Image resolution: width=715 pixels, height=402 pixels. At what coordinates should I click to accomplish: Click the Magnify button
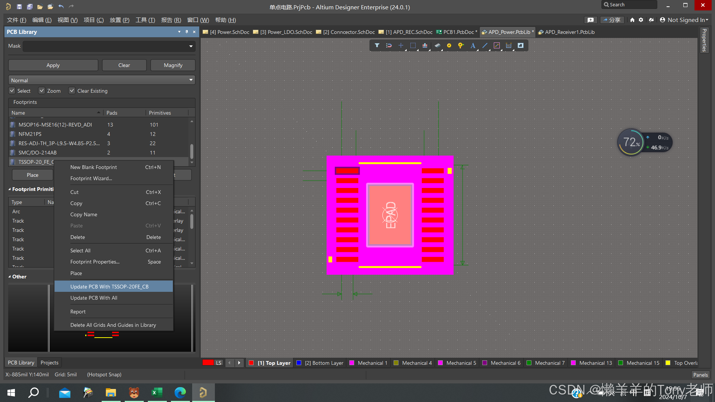point(173,65)
